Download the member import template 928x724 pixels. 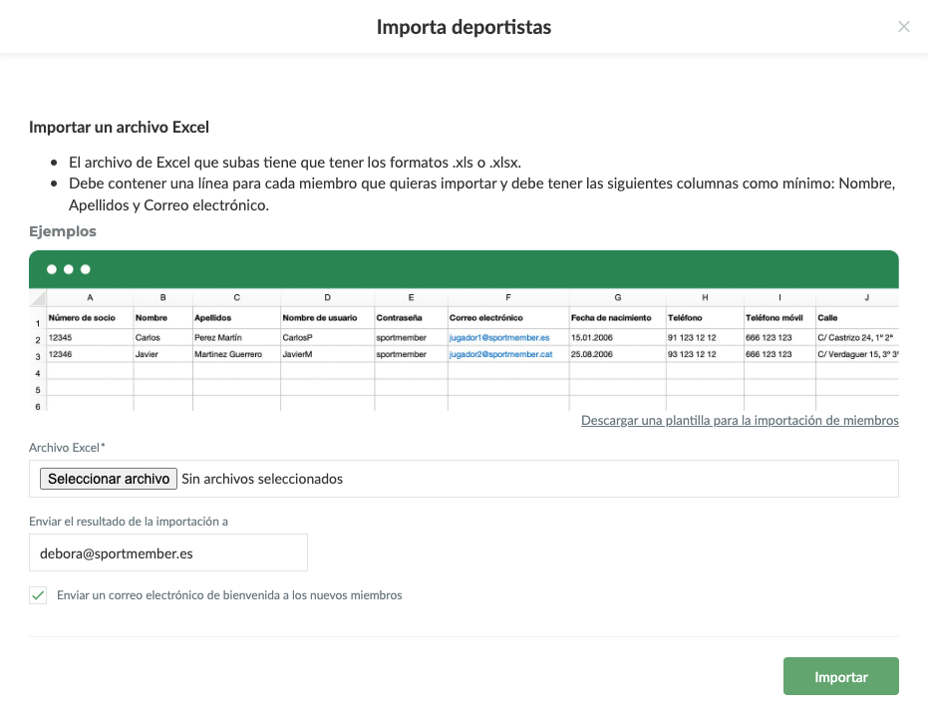tap(740, 420)
